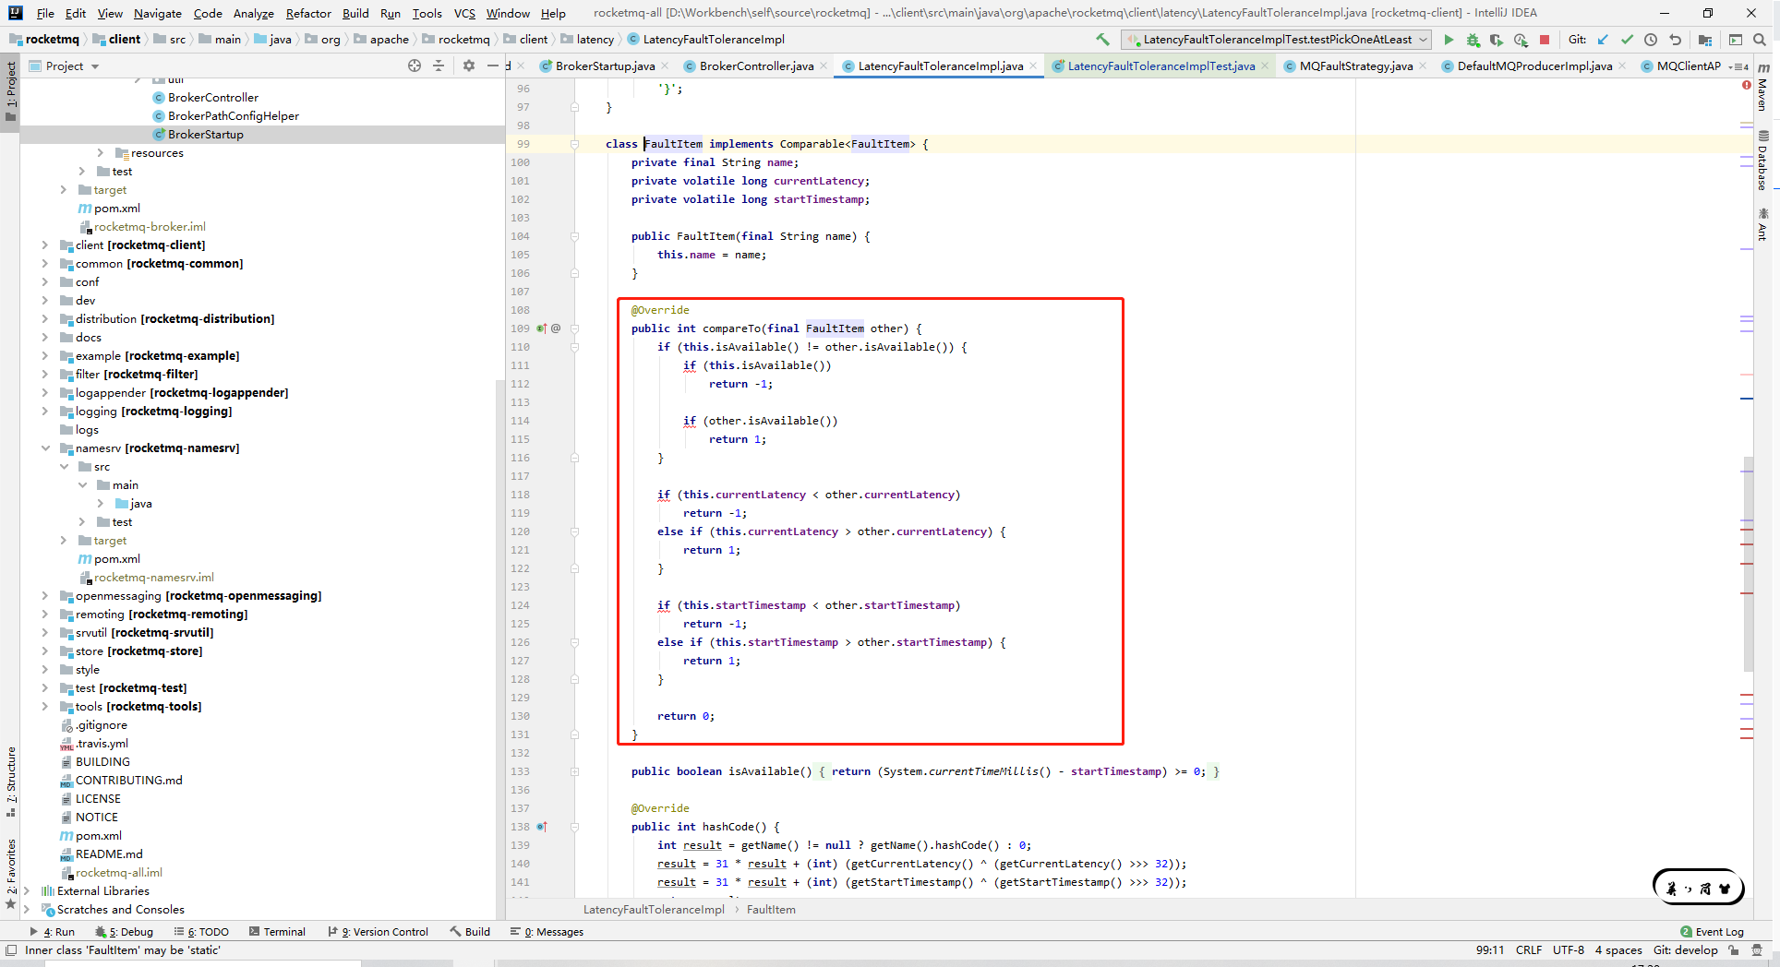The width and height of the screenshot is (1780, 967).
Task: Close the BrokerStartup.java tab
Action: [665, 66]
